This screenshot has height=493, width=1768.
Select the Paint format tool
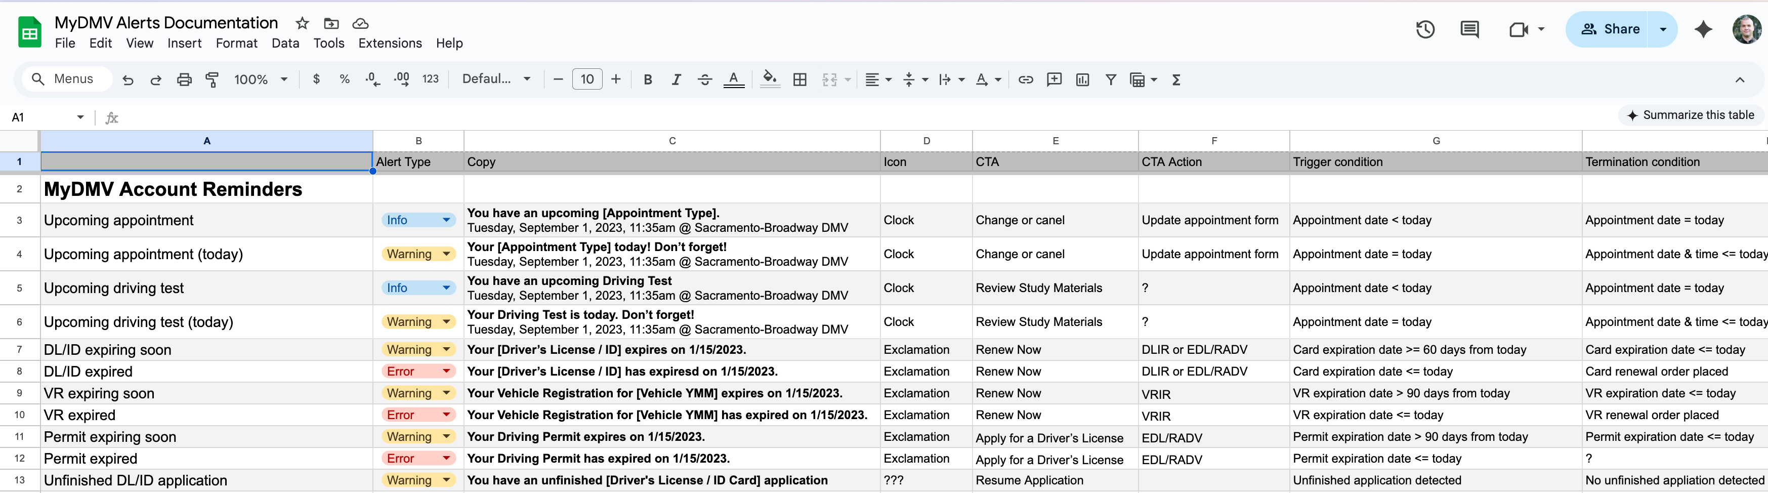tap(212, 79)
